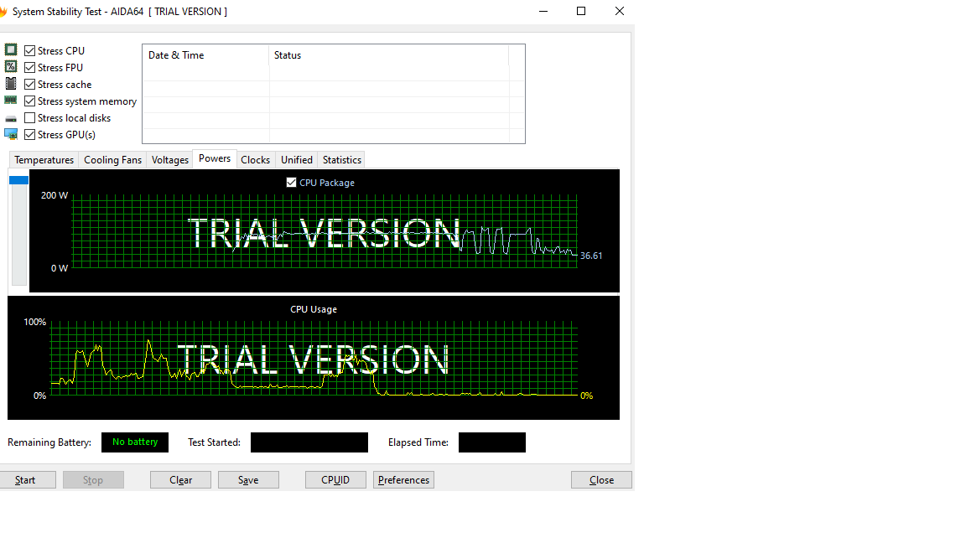Uncheck the Stress CPU checkbox

pyautogui.click(x=29, y=50)
